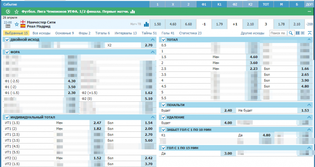Open statistics chart icon next to Матч ТВ
Image resolution: width=315 pixels, height=167 pixels.
[146, 24]
